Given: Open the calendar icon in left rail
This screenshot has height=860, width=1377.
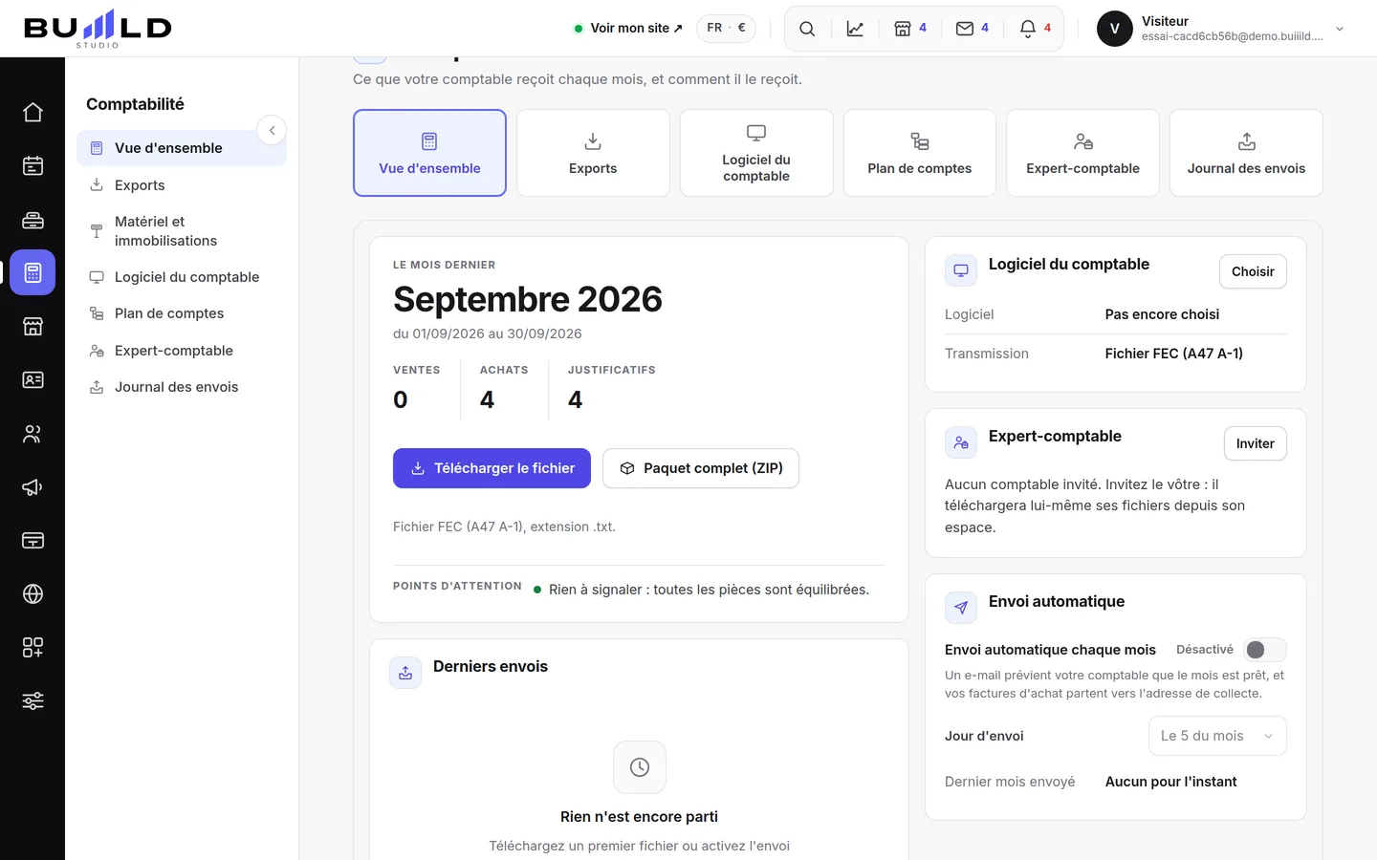Looking at the screenshot, I should pyautogui.click(x=33, y=166).
